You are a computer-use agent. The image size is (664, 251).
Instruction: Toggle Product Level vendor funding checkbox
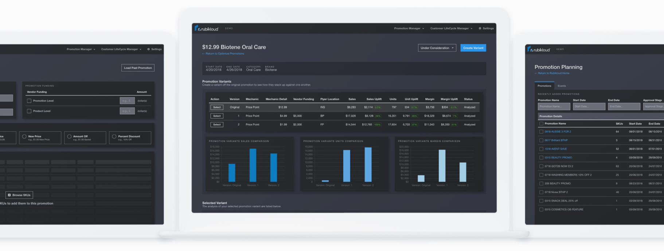[x=29, y=111]
